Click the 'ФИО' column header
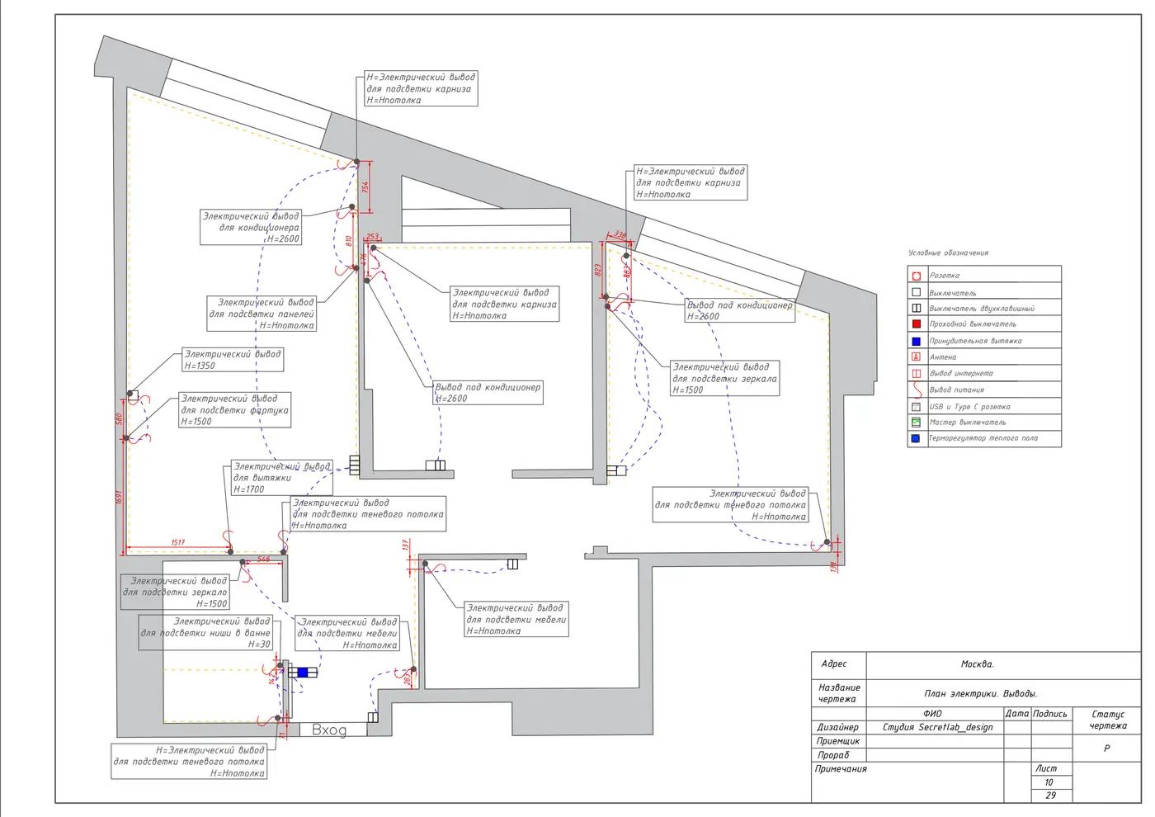Screen dimensions: 1155x817 [932, 714]
